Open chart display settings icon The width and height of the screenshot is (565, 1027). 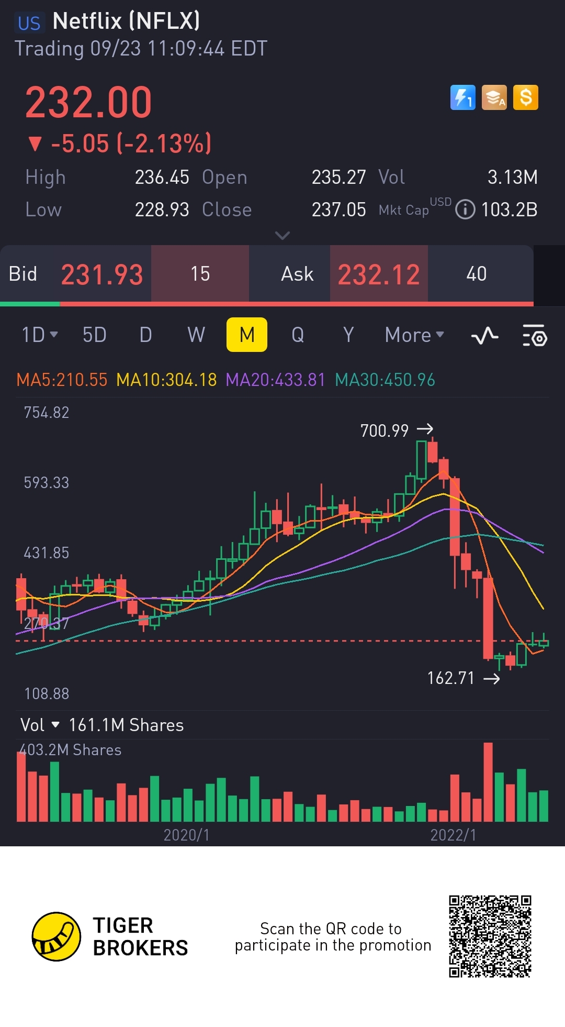click(535, 335)
